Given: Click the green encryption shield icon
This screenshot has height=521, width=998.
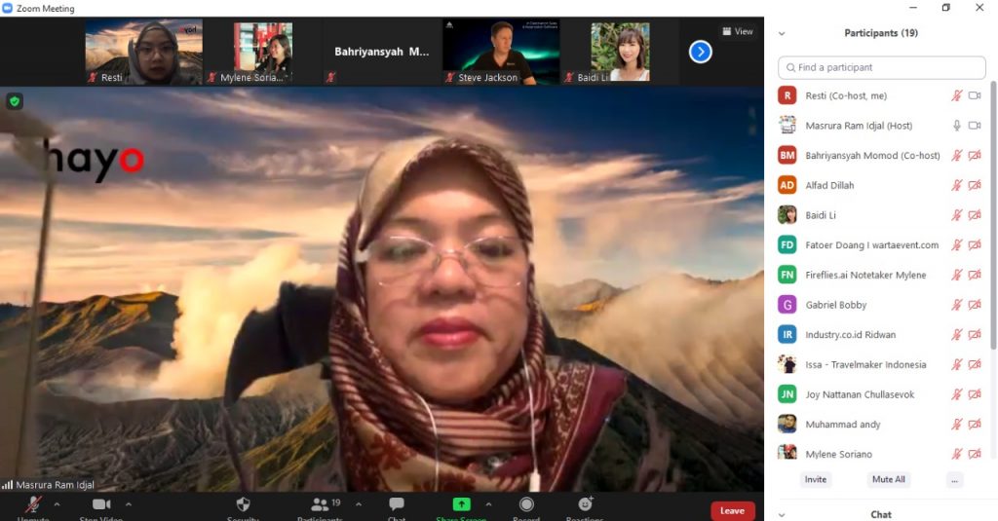Looking at the screenshot, I should click(15, 101).
